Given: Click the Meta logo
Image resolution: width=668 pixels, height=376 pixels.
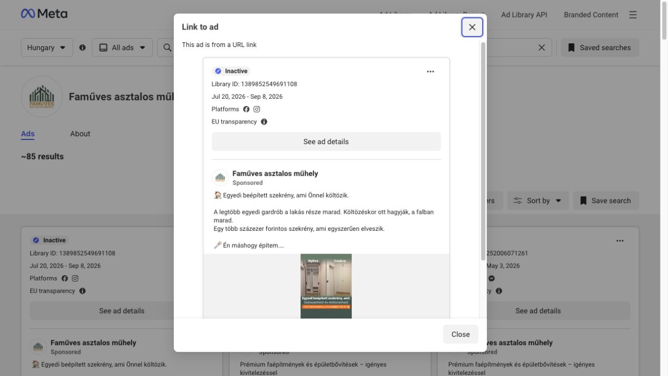Looking at the screenshot, I should pos(44,14).
